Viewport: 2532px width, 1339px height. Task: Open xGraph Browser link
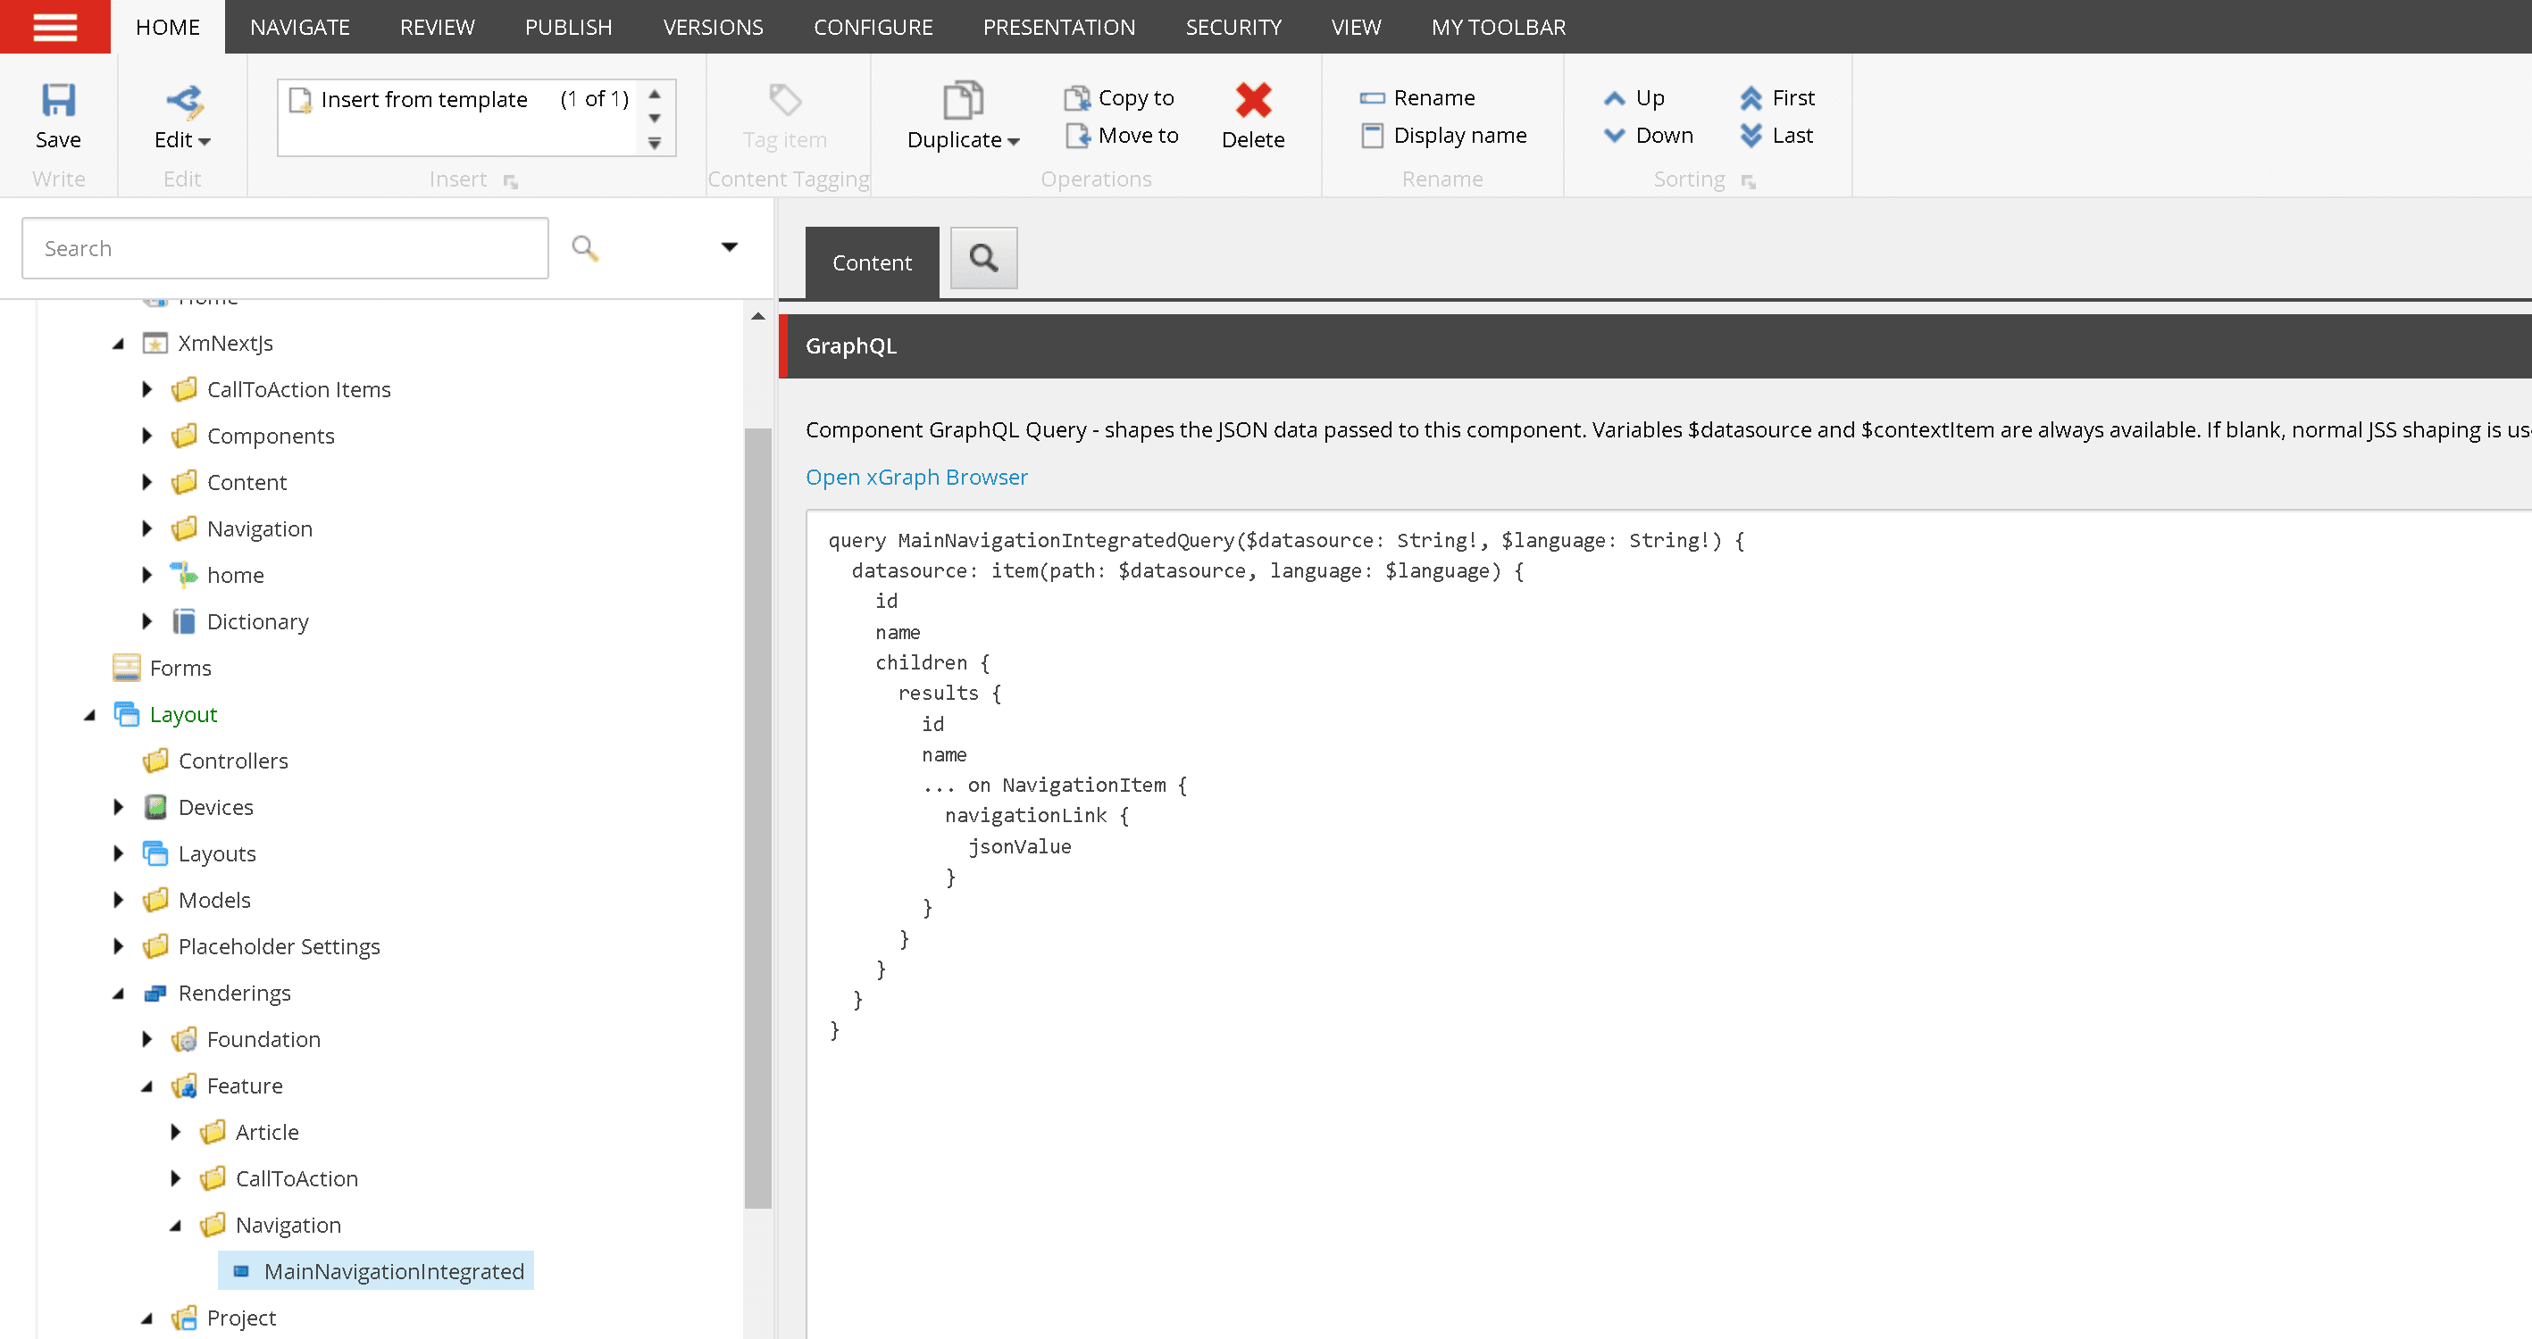click(x=915, y=478)
